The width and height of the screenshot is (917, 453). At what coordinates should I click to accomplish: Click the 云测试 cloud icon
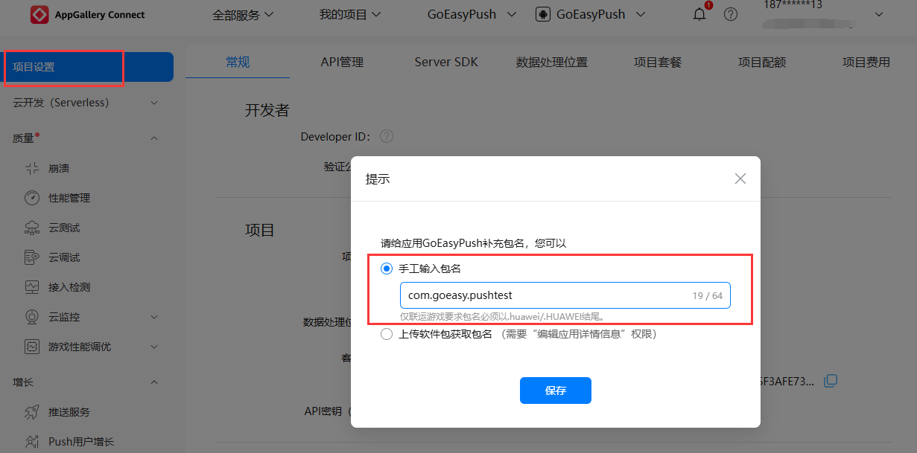[x=32, y=228]
